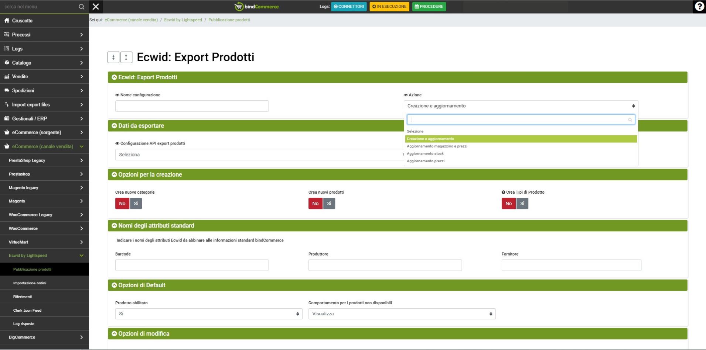Select Aggiornamento stock from Azione list
The width and height of the screenshot is (706, 350).
pos(425,153)
